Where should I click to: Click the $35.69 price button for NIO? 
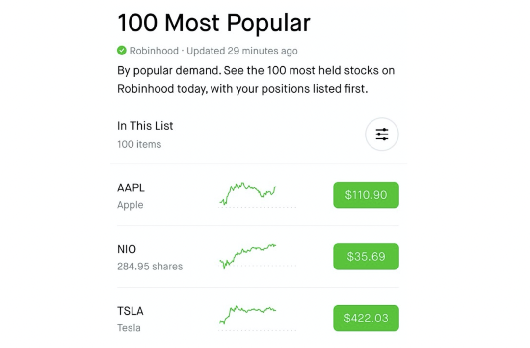pos(366,256)
